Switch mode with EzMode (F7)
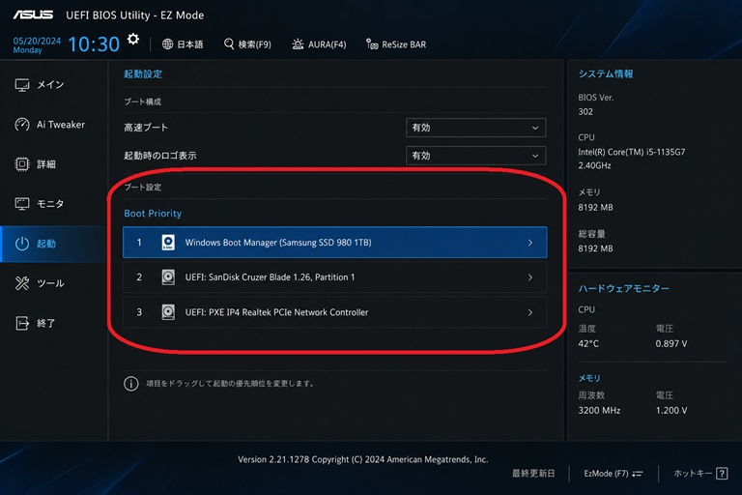The width and height of the screenshot is (742, 495). (x=614, y=473)
